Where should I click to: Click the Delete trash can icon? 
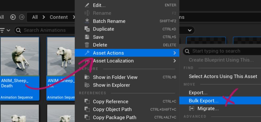pyautogui.click(x=87, y=45)
